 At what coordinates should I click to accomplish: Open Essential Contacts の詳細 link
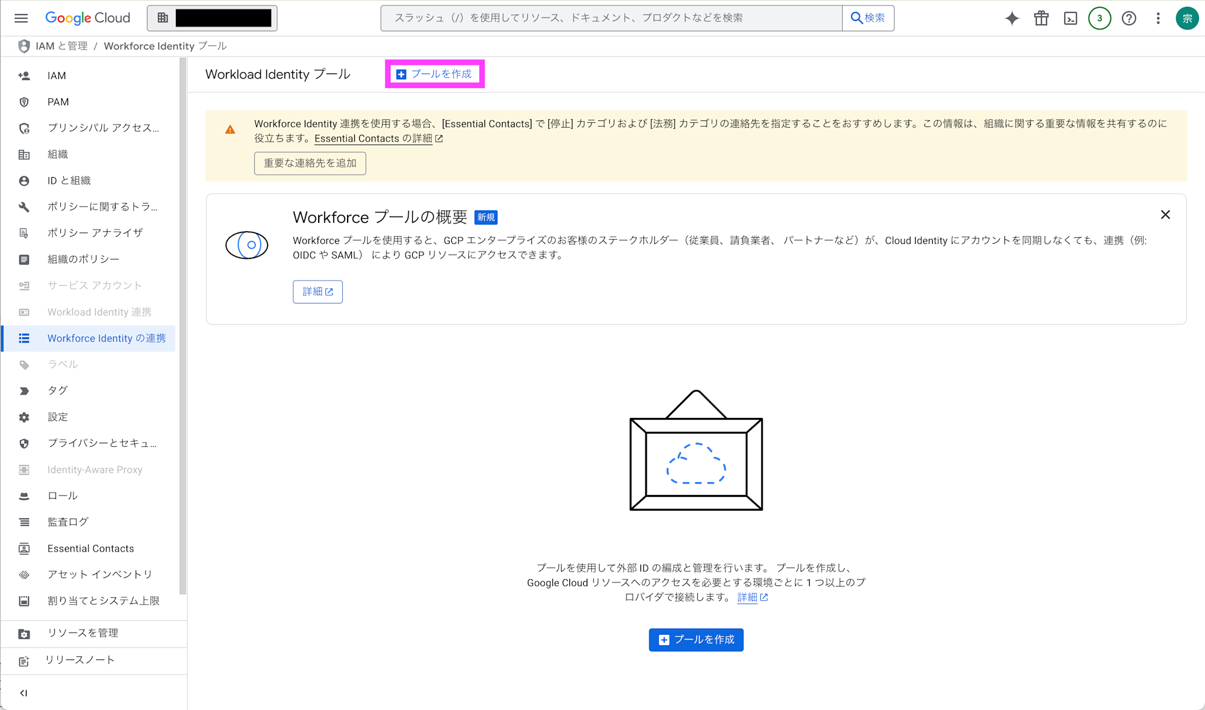378,139
